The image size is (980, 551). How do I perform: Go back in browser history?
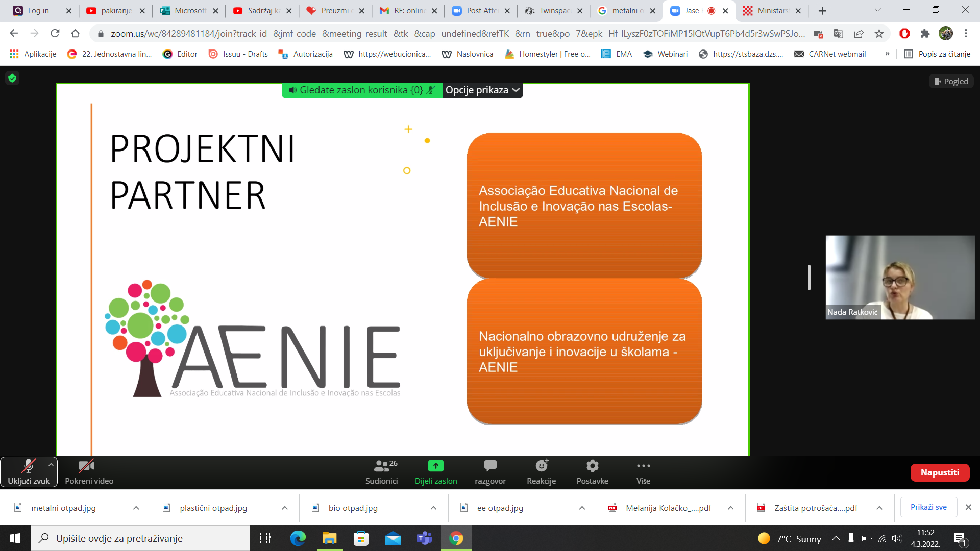pyautogui.click(x=14, y=33)
